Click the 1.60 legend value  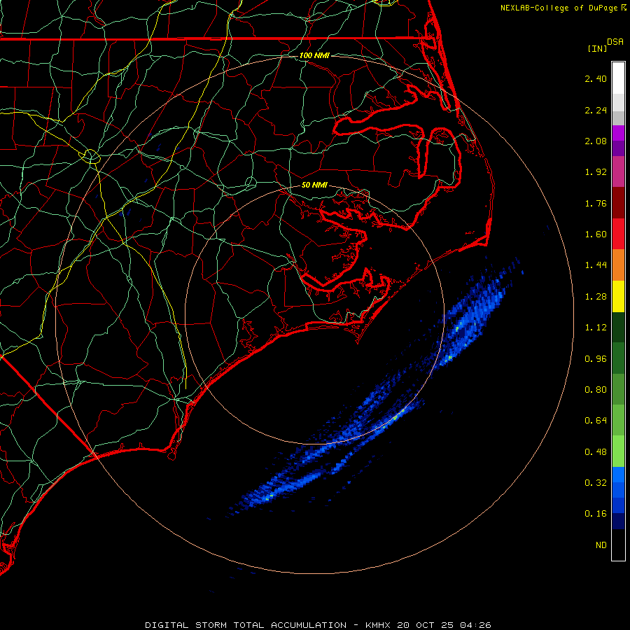click(x=596, y=234)
